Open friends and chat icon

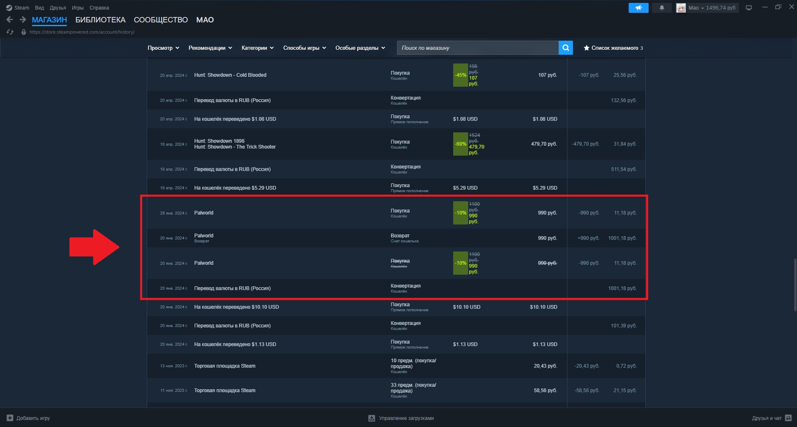(x=788, y=418)
